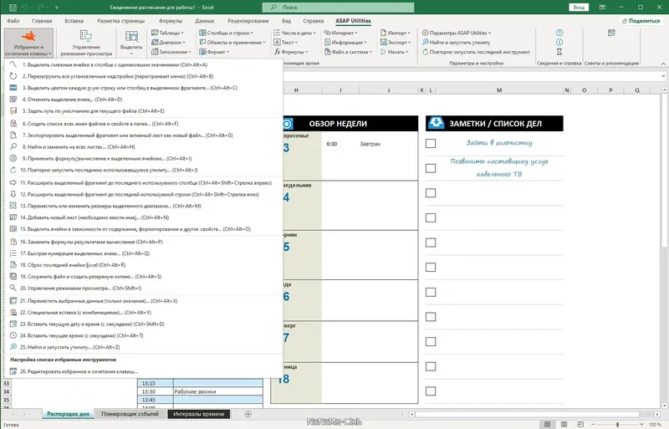Choose item 8 Найти и заменить на всех листах
669x429 pixels.
[x=143, y=146]
